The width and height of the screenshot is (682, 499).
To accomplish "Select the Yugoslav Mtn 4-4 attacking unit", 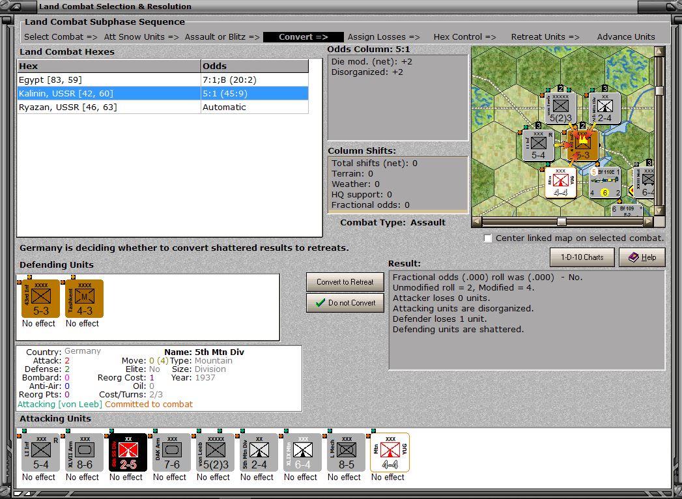I will [x=390, y=453].
